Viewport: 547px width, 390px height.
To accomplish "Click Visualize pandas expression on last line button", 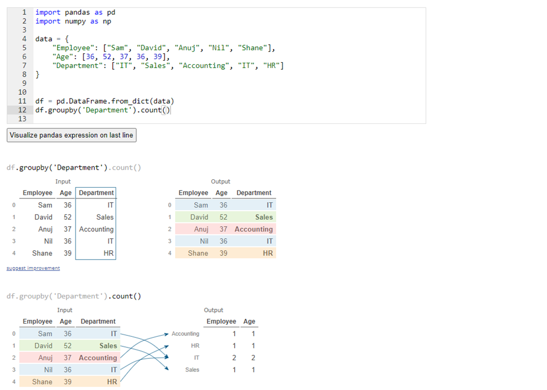I will 71,135.
